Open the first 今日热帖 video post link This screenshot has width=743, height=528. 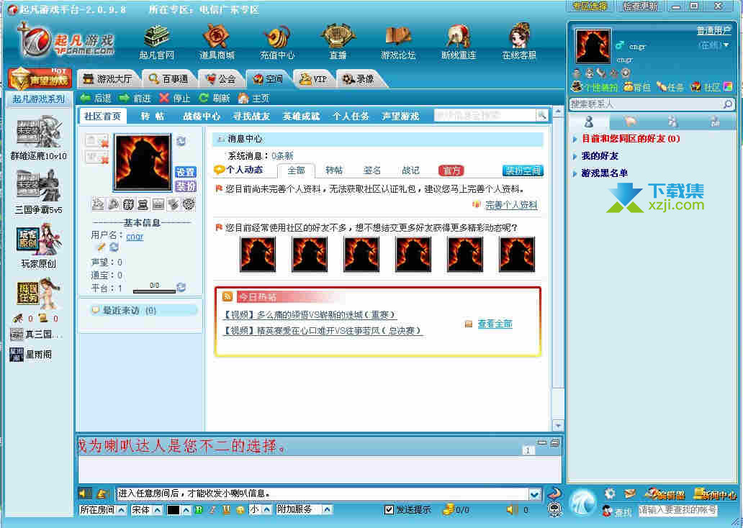pyautogui.click(x=310, y=315)
